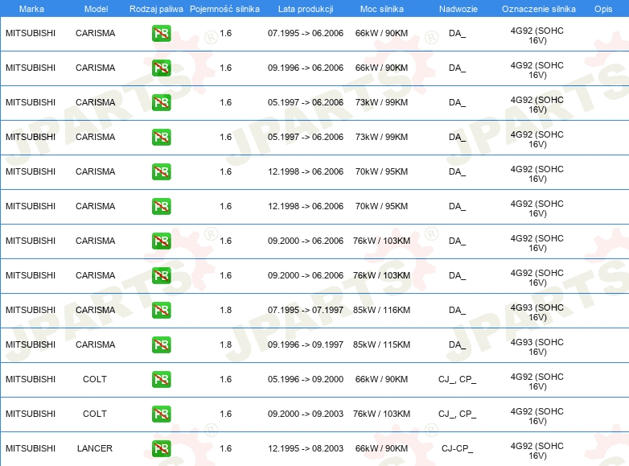Click the fuel icon in the COLT 05.1996 row
The image size is (629, 466).
click(x=161, y=379)
